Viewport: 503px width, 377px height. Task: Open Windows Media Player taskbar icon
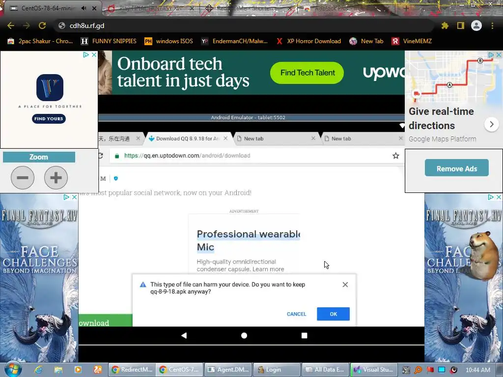click(x=78, y=370)
